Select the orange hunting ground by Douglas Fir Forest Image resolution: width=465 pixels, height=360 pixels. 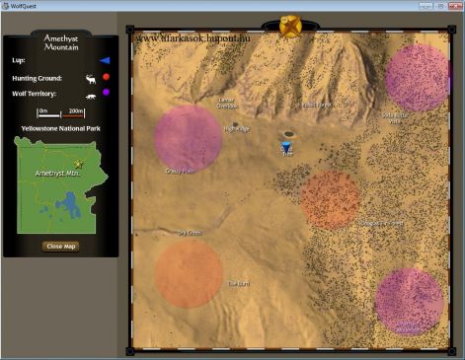331,199
